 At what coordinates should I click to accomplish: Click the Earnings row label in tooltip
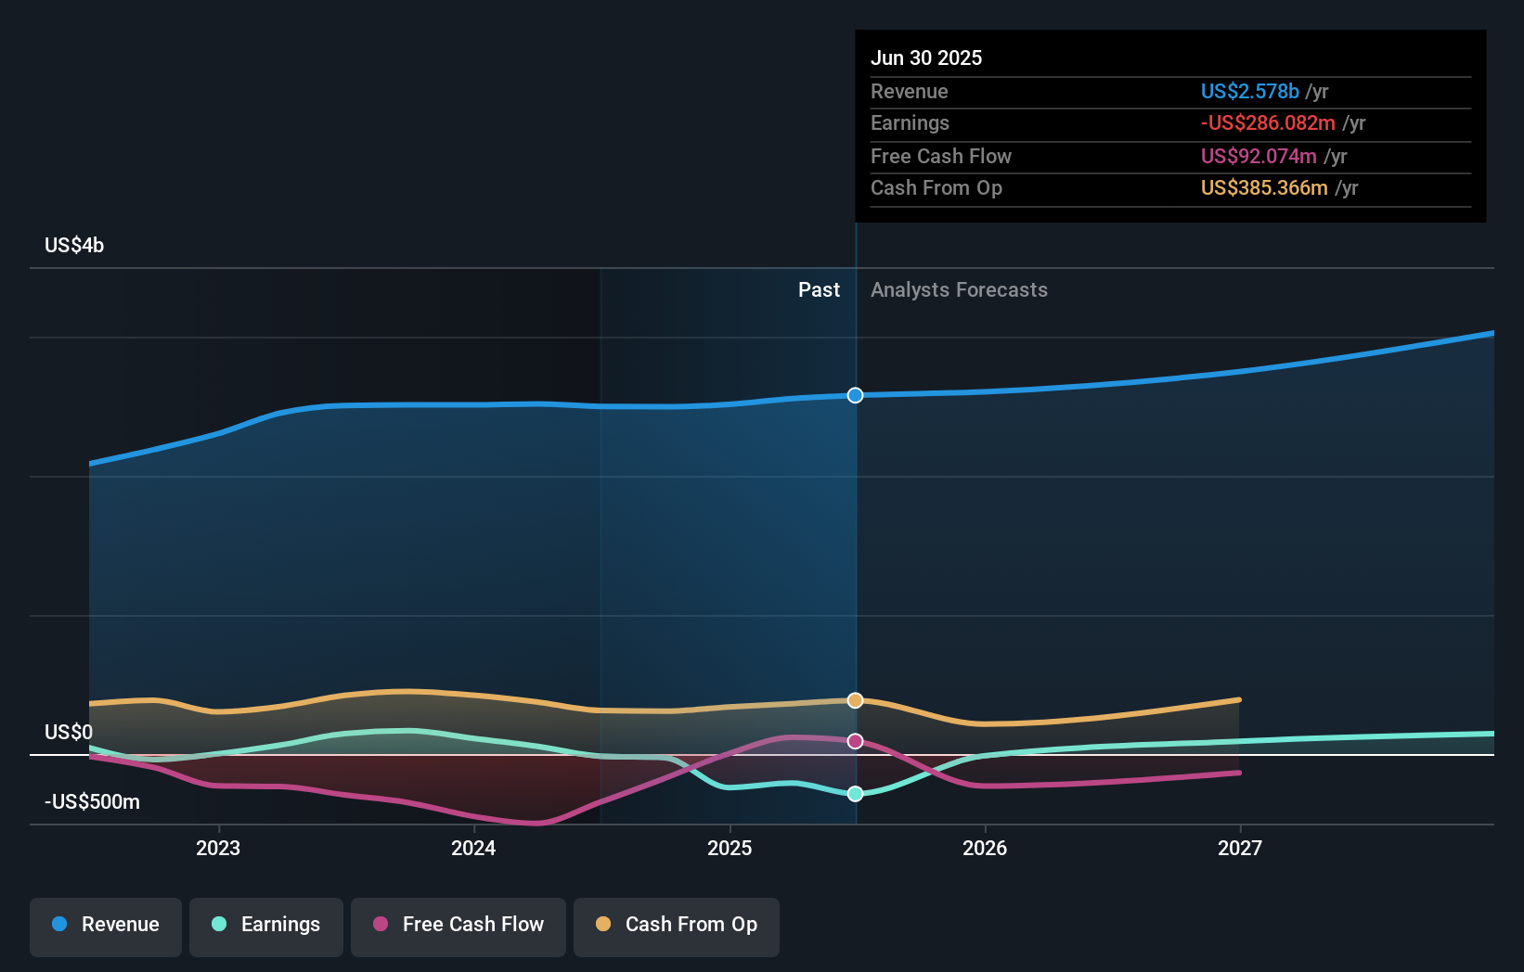click(x=910, y=123)
